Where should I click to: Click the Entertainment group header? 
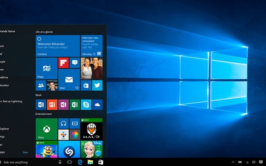tap(44, 114)
